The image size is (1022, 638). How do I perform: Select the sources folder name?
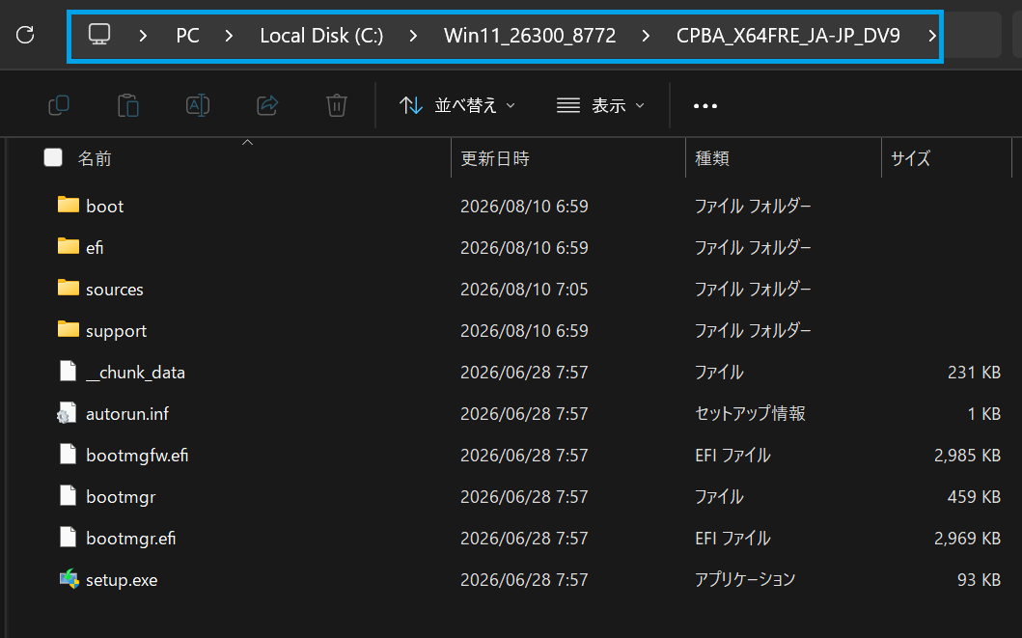click(115, 290)
